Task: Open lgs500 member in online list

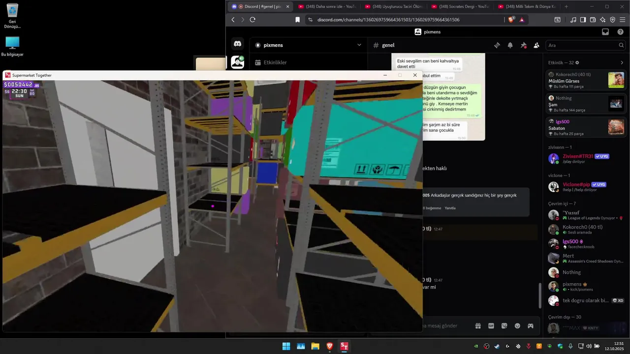Action: 586,244
